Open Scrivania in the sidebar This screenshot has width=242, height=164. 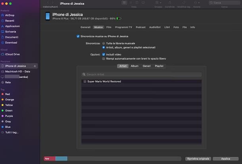click(x=10, y=32)
